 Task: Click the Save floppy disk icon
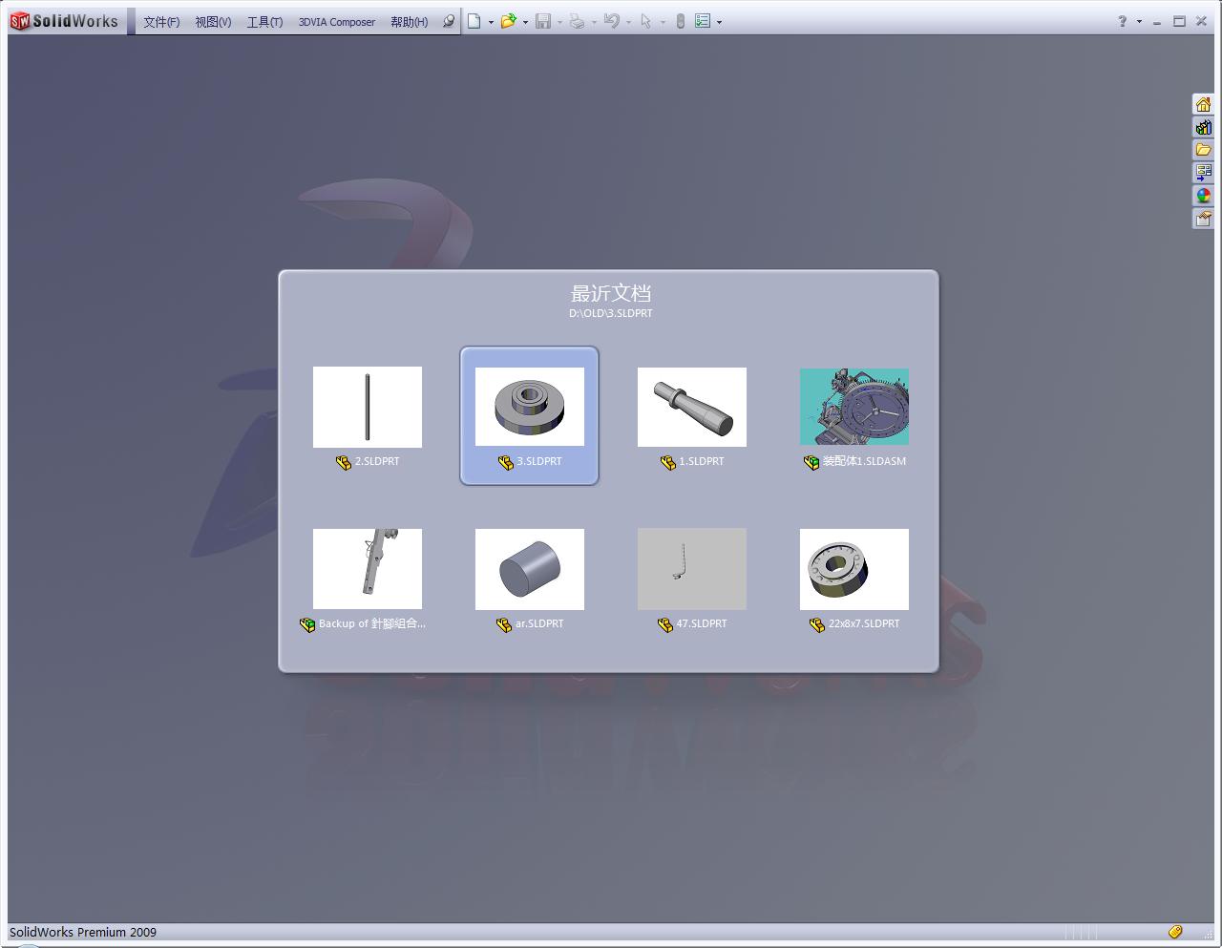(x=542, y=21)
